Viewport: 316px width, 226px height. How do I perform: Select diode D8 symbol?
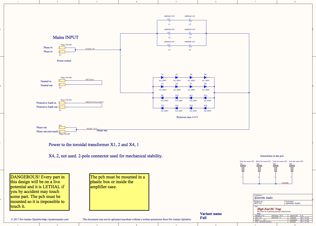click(x=205, y=87)
